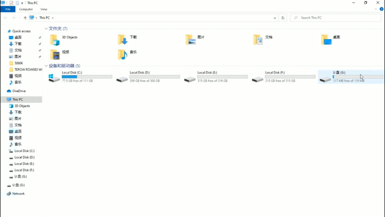Select the 3D Objects folder in main pane
Screen dimensions: 385x217
64,40
